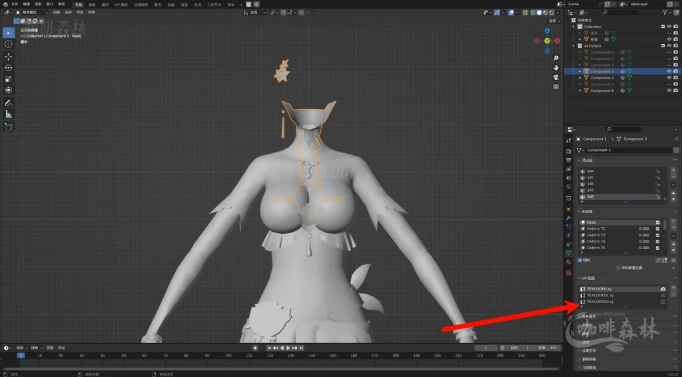Select the Add Cube tool

click(x=8, y=127)
